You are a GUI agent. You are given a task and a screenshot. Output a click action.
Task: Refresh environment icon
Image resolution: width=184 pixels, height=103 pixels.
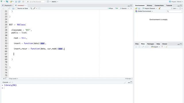click(180, 8)
